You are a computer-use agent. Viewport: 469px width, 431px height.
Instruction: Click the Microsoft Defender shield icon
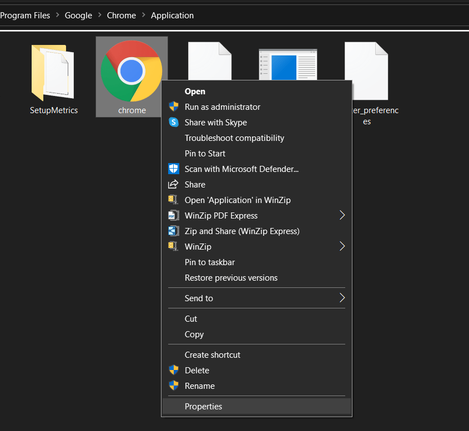(x=173, y=169)
